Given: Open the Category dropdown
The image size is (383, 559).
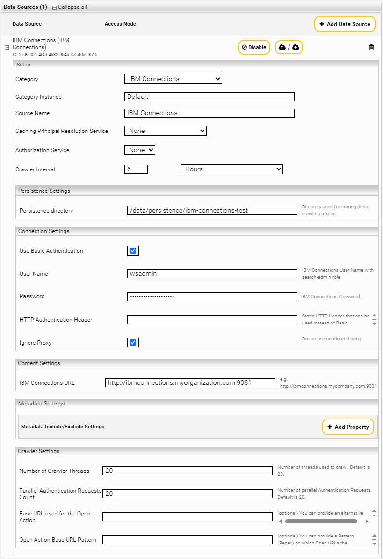Looking at the screenshot, I should click(173, 79).
